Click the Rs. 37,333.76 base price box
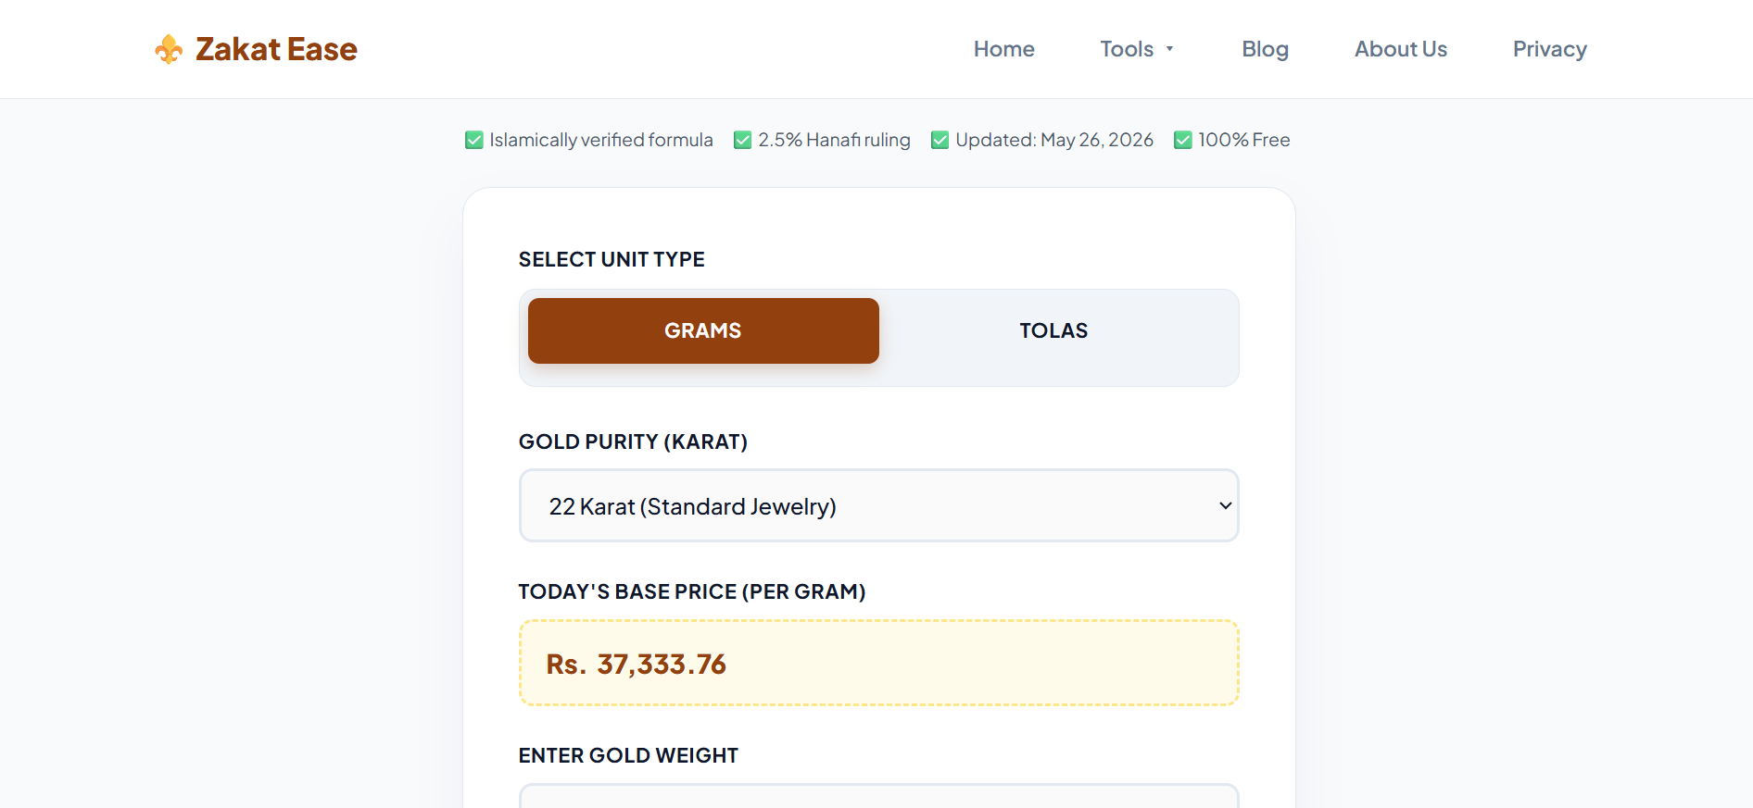 (879, 663)
